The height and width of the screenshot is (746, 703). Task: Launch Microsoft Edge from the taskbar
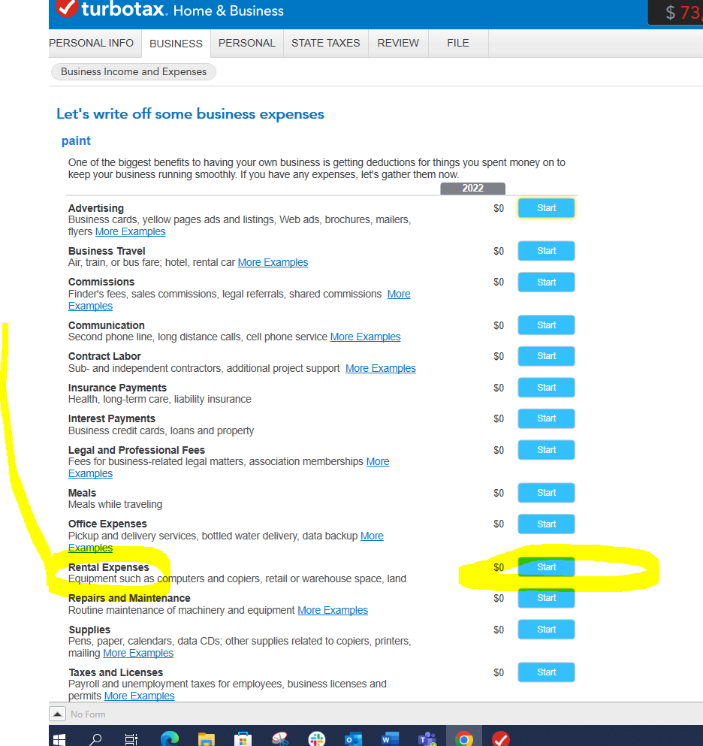[169, 739]
